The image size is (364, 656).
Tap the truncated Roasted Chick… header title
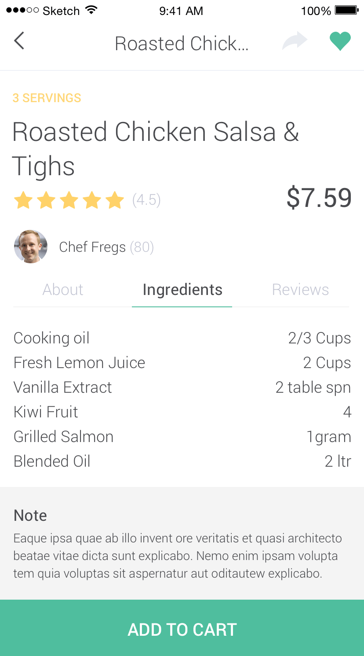(182, 44)
